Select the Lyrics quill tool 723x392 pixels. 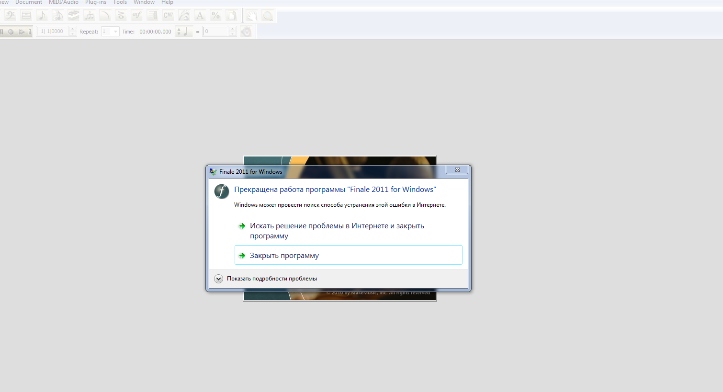point(184,16)
